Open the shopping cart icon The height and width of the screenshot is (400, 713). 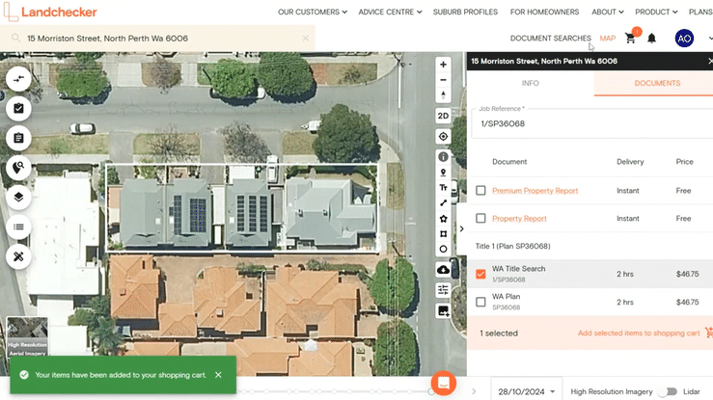pos(630,39)
